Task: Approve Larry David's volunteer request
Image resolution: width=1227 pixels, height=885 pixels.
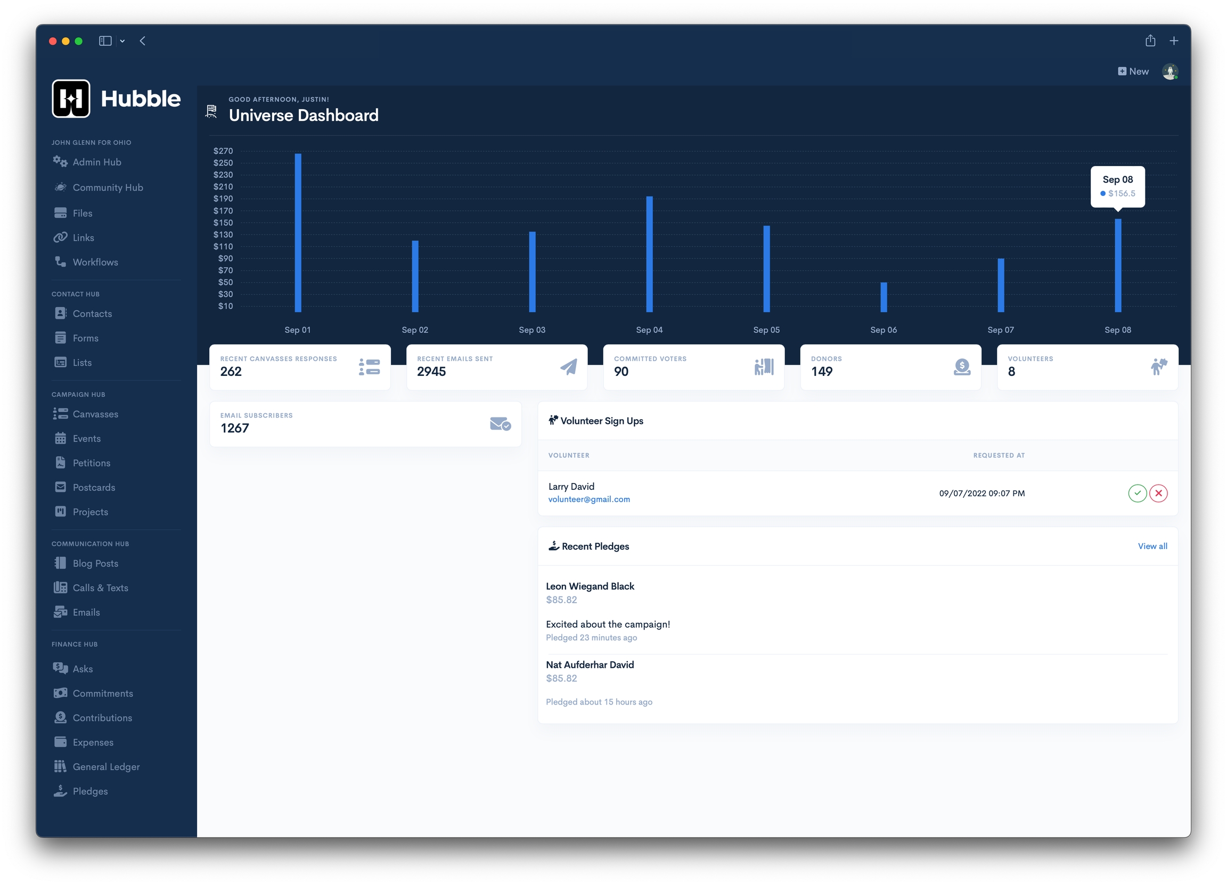Action: click(x=1137, y=493)
